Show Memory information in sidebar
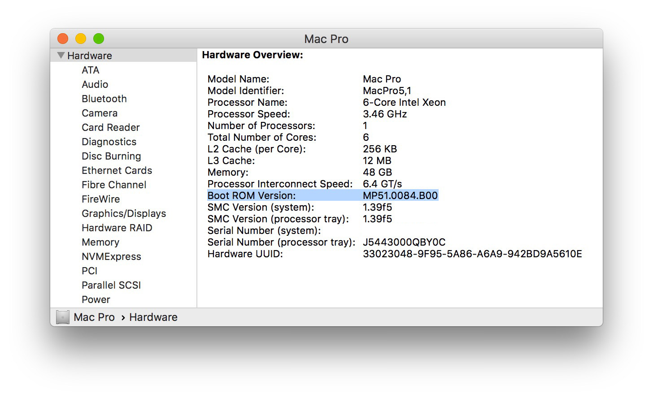 coord(100,242)
